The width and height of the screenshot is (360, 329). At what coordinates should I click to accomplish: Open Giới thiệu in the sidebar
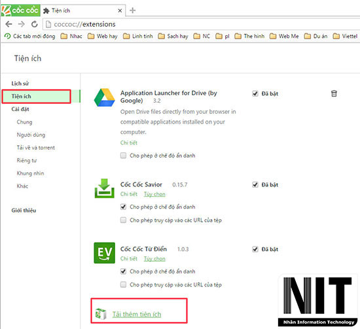[x=24, y=211]
